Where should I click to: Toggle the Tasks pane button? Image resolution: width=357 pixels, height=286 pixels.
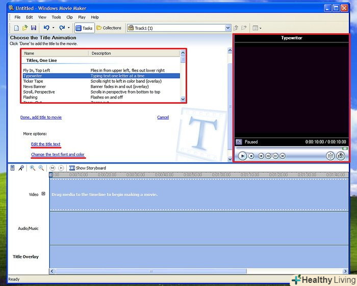pyautogui.click(x=84, y=28)
